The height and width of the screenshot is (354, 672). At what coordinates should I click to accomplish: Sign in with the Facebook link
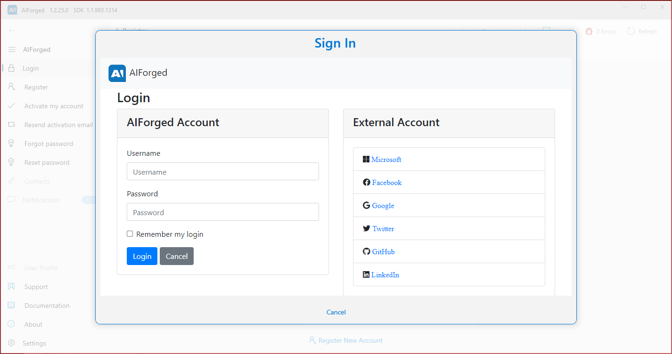(387, 183)
